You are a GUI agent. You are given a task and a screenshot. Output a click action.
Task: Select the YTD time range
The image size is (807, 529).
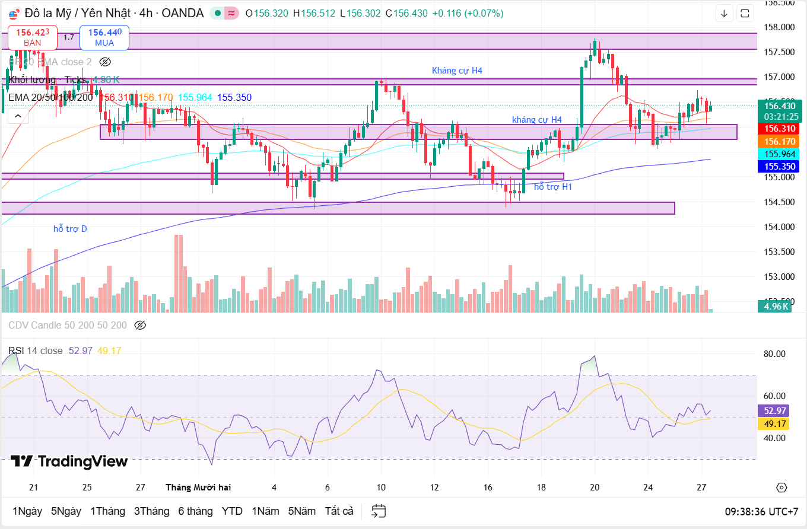point(232,511)
